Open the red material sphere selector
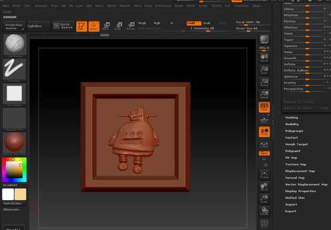This screenshot has height=230, width=331. click(14, 143)
